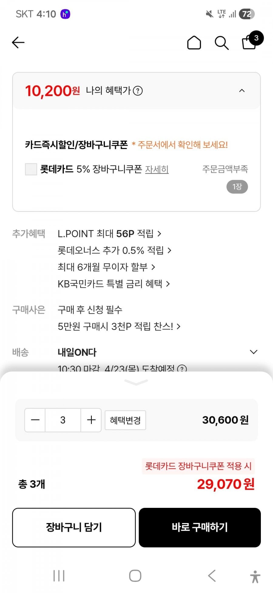Image resolution: width=273 pixels, height=593 pixels.
Task: Tap the help icon next to 도착예정
Action: (x=182, y=368)
